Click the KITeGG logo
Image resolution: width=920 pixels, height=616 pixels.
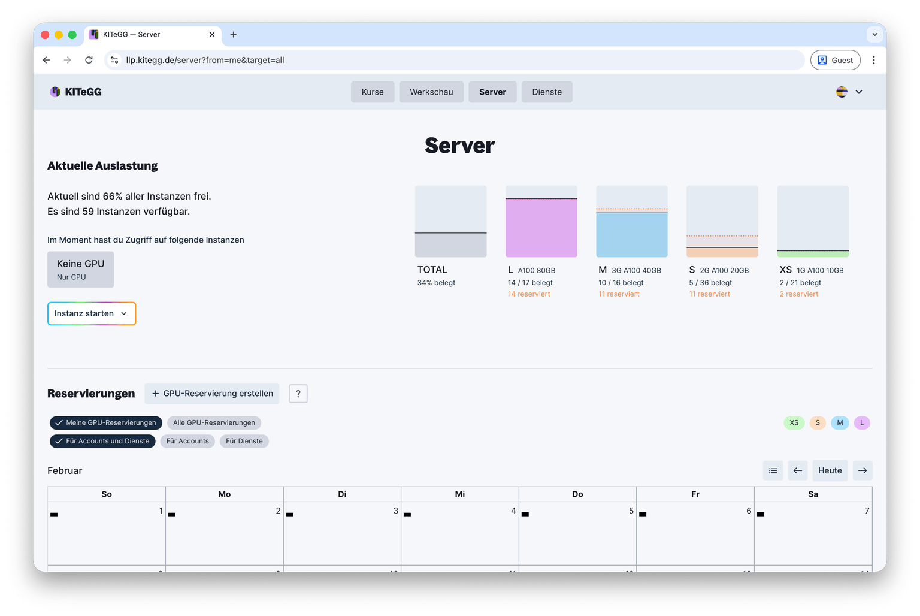[x=75, y=92]
